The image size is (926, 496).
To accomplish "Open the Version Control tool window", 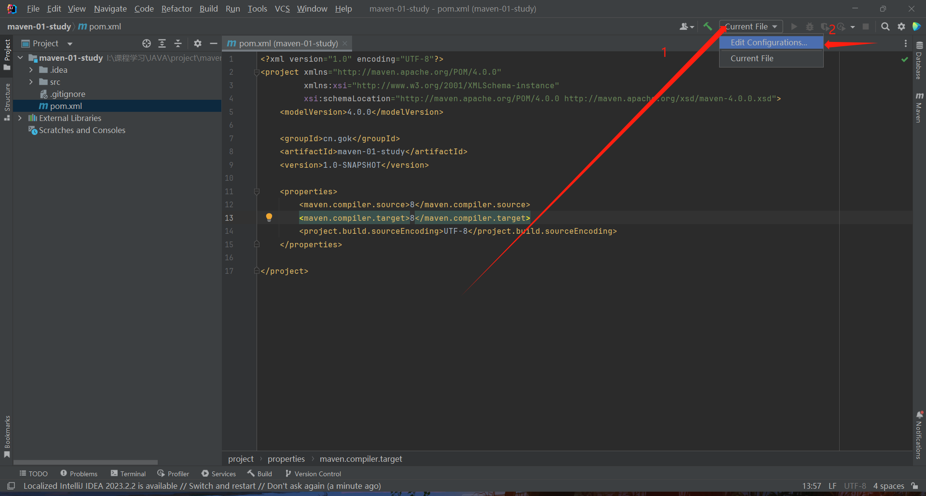I will [313, 474].
